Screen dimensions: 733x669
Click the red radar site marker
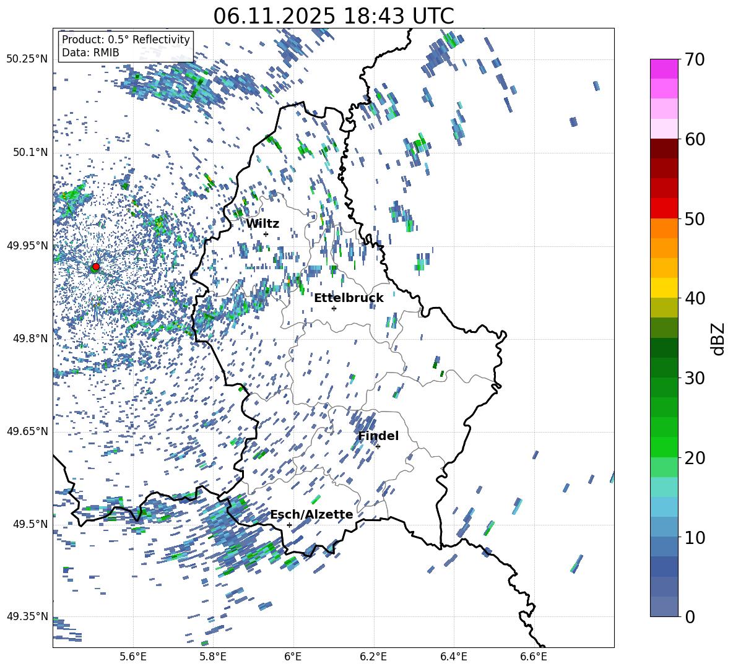[96, 266]
